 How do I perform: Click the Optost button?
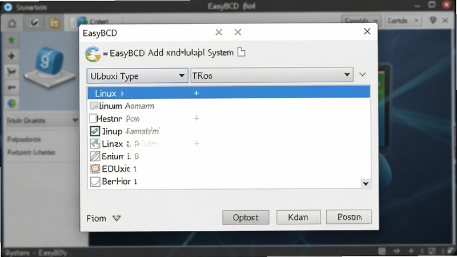pyautogui.click(x=246, y=218)
